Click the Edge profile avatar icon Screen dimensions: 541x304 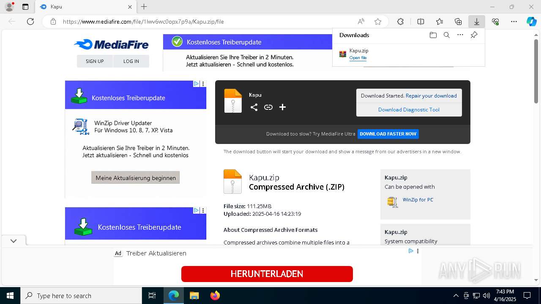point(9,6)
